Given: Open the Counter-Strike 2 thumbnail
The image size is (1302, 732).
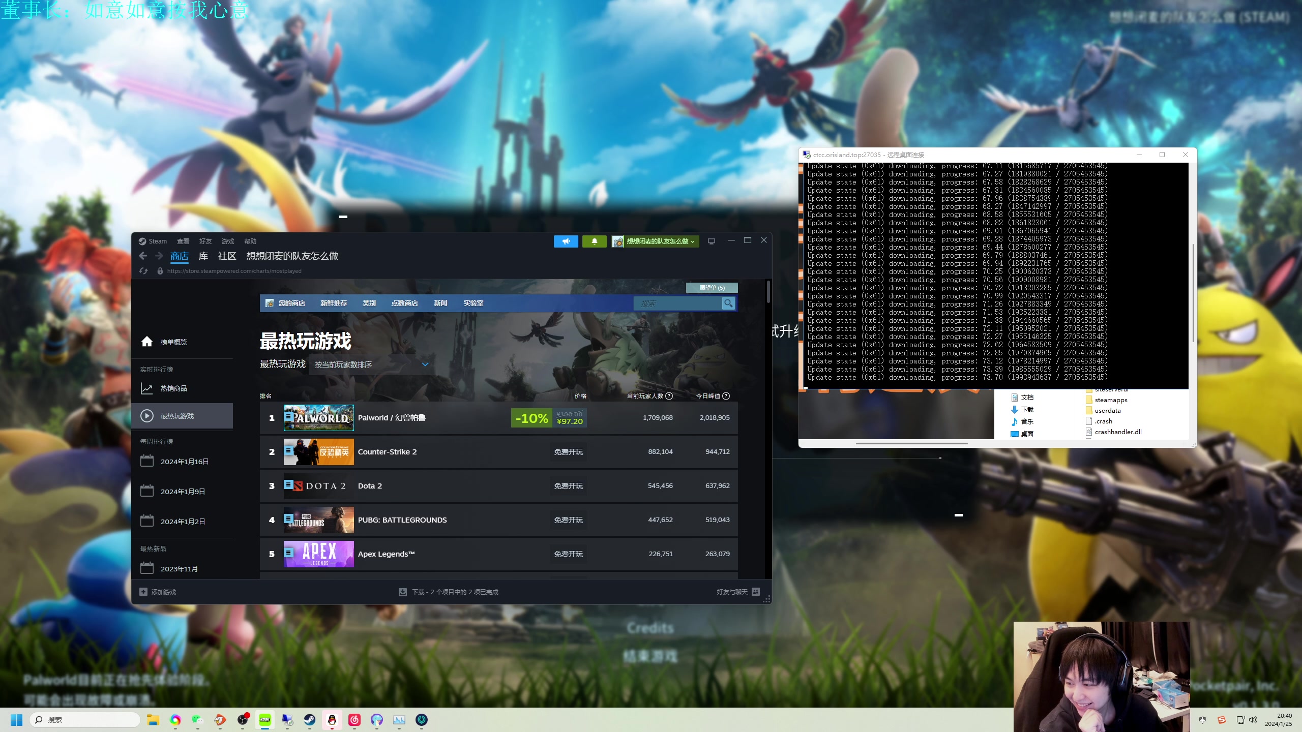Looking at the screenshot, I should (x=319, y=452).
